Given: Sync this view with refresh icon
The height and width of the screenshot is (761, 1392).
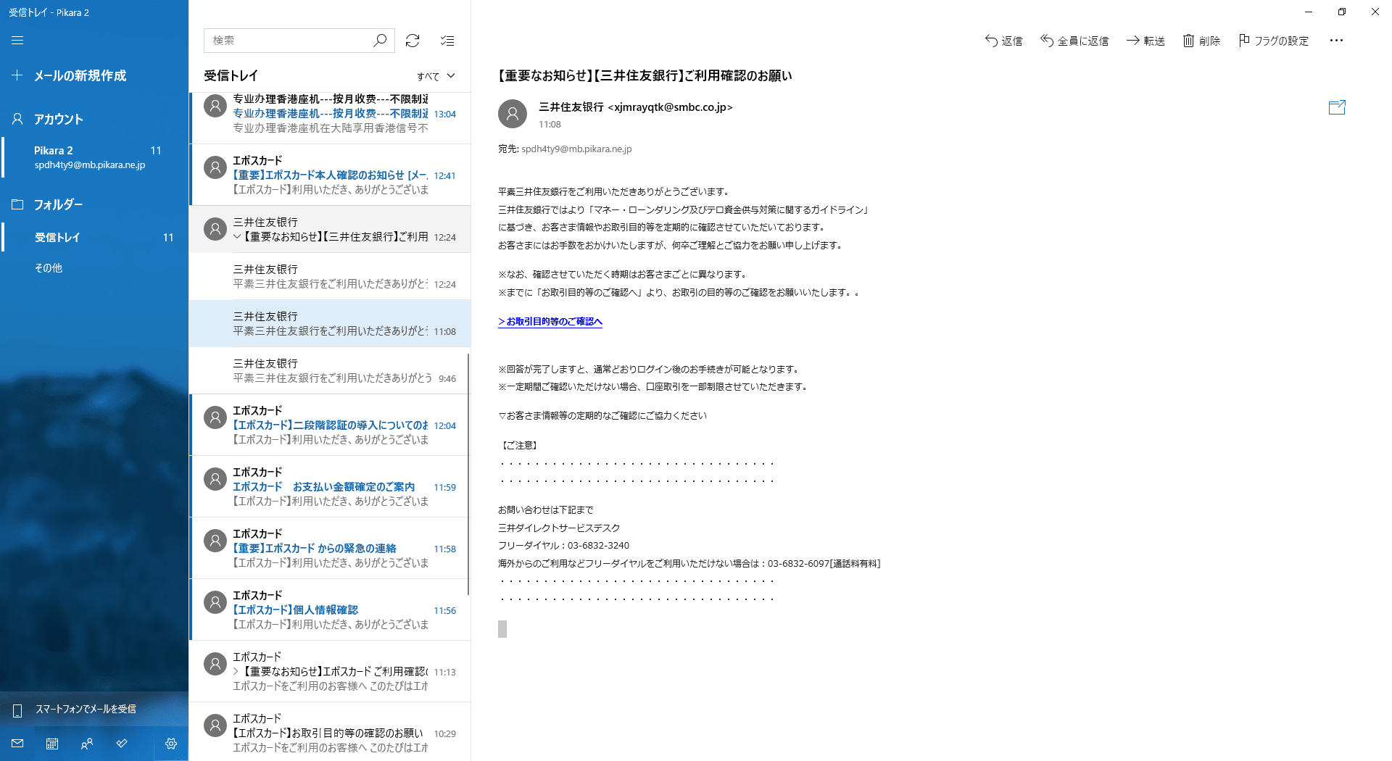Looking at the screenshot, I should pyautogui.click(x=413, y=41).
